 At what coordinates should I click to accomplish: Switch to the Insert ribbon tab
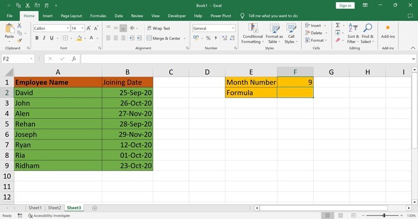[x=47, y=16]
